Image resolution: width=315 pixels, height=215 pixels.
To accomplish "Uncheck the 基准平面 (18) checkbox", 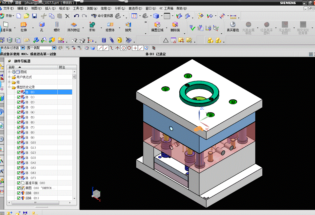I will pyautogui.click(x=19, y=183).
